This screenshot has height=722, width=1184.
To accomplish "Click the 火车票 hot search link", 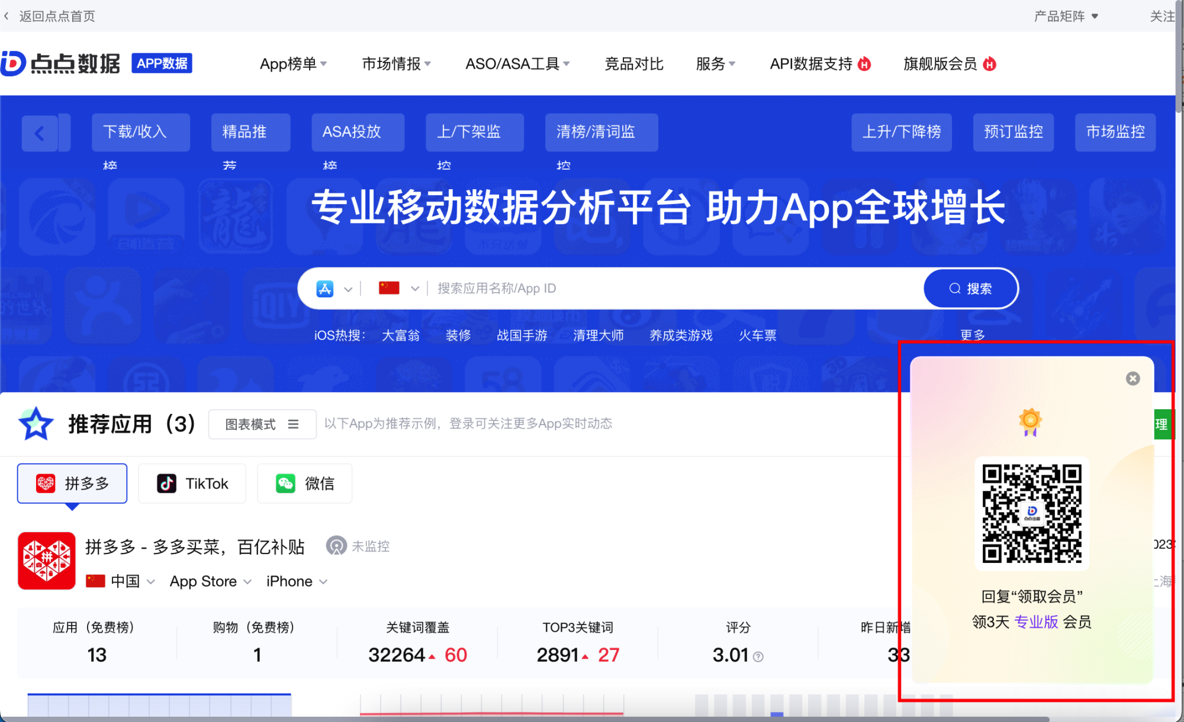I will 758,335.
